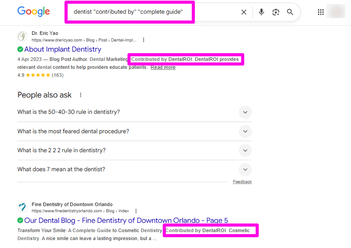Click the 4 Apr 2023 date text
This screenshot has height=248, width=351.
tap(30, 59)
